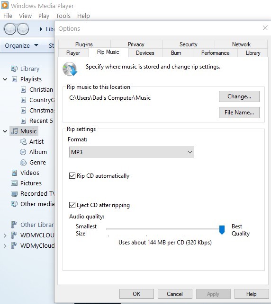Click the Windows Media Player title bar icon

(5, 5)
